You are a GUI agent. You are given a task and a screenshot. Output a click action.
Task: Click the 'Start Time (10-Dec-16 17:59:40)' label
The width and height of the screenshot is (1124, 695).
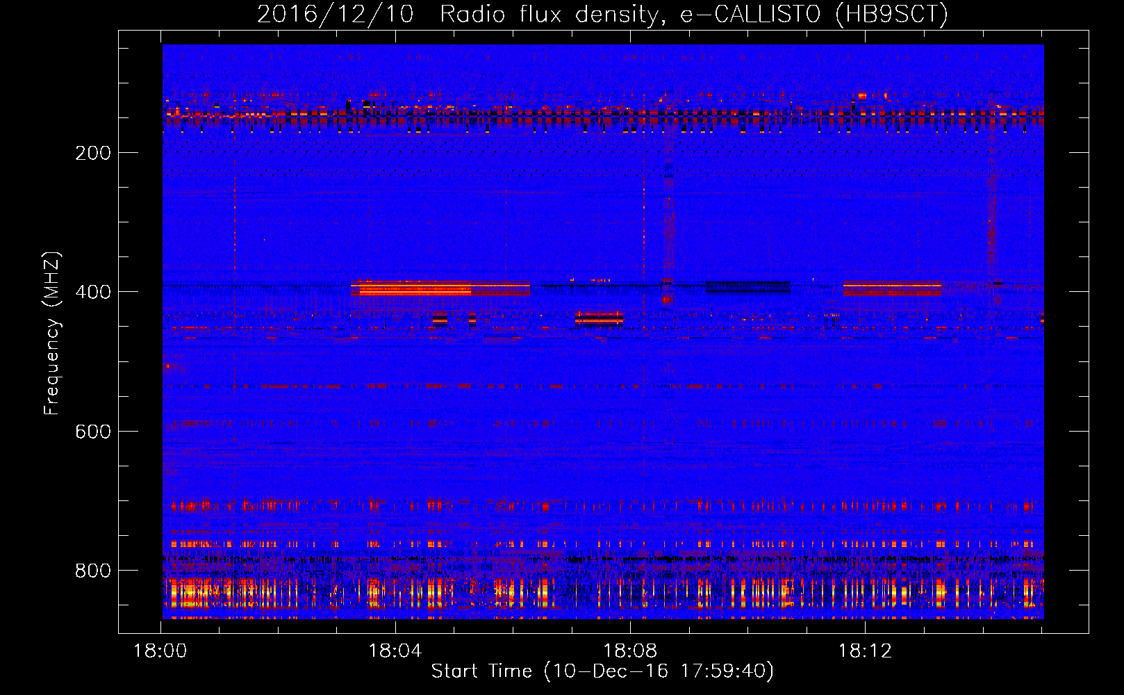point(602,671)
